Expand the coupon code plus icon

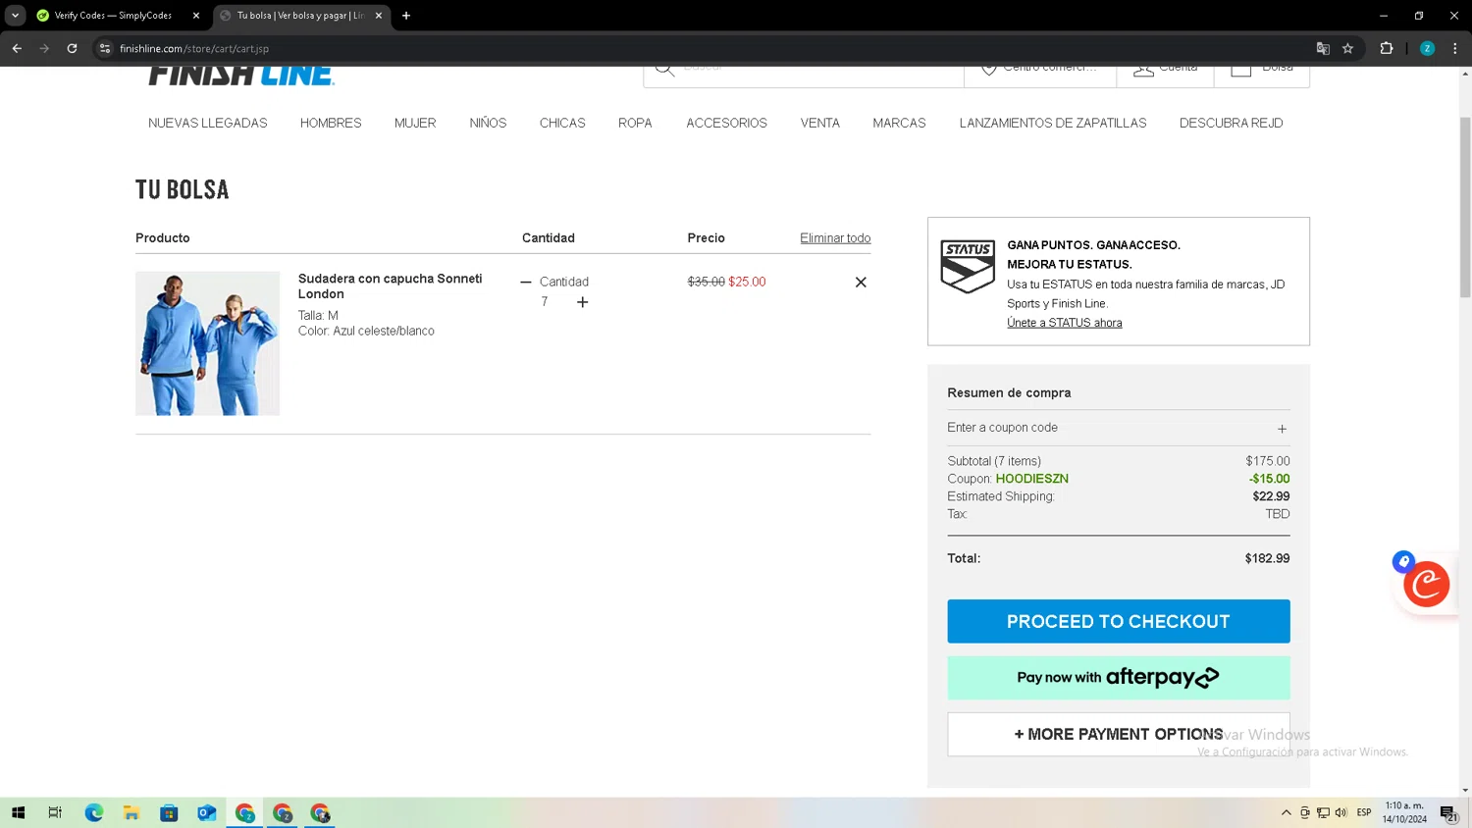[1282, 429]
